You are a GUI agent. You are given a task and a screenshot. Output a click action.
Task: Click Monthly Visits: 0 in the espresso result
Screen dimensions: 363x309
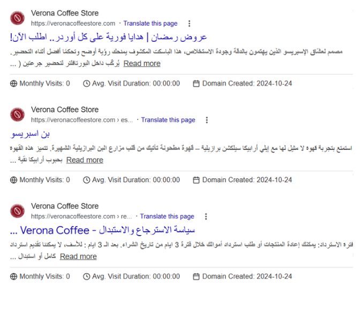[44, 180]
